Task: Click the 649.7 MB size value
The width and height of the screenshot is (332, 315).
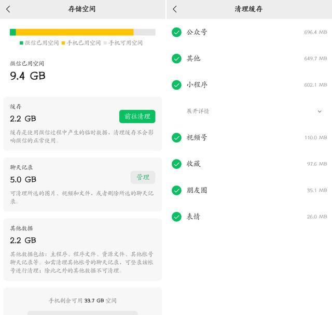Action: [x=315, y=59]
